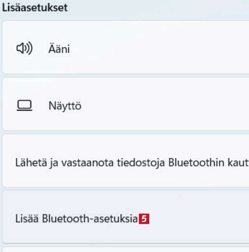The width and height of the screenshot is (249, 252).
Task: Click the laptop icon beside Näyttö
Action: click(x=24, y=105)
